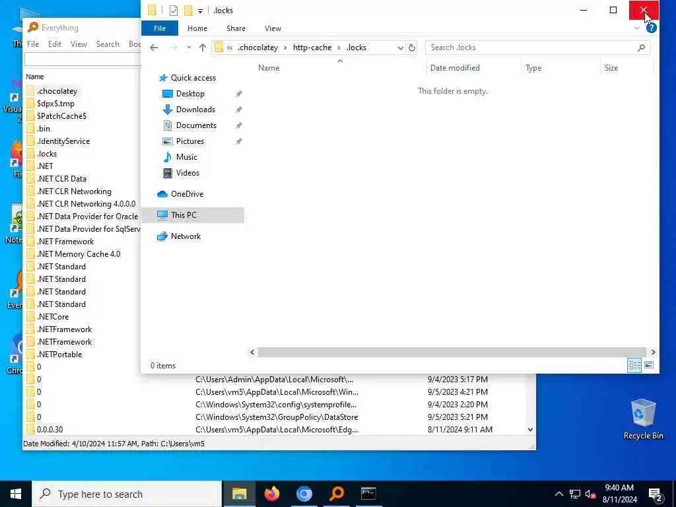Image resolution: width=676 pixels, height=507 pixels.
Task: Select .NETCore folder in Everything results
Action: coord(53,317)
